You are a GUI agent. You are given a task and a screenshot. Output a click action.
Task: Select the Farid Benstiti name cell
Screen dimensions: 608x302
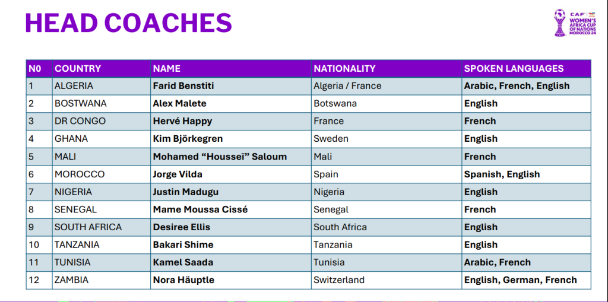tap(231, 86)
